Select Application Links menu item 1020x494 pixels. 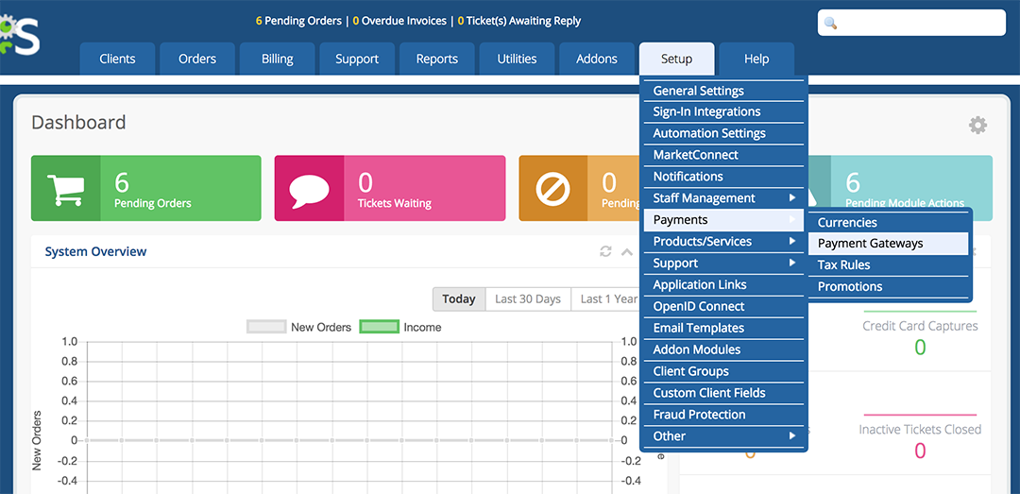pyautogui.click(x=723, y=284)
